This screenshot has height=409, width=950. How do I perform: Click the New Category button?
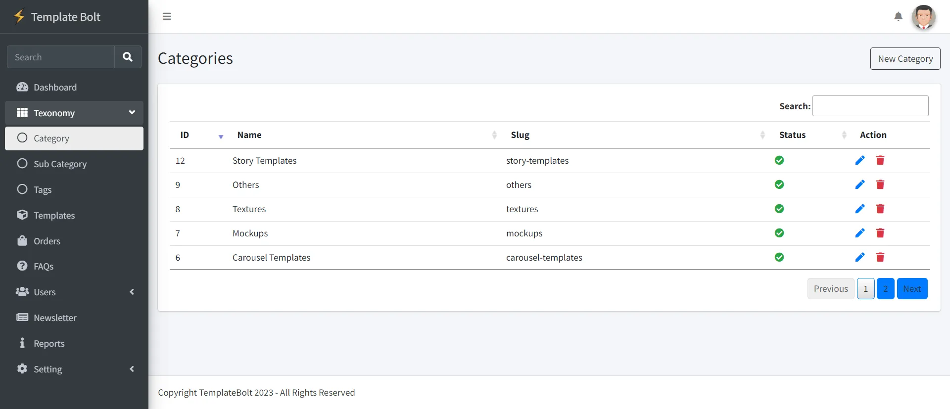(x=905, y=59)
